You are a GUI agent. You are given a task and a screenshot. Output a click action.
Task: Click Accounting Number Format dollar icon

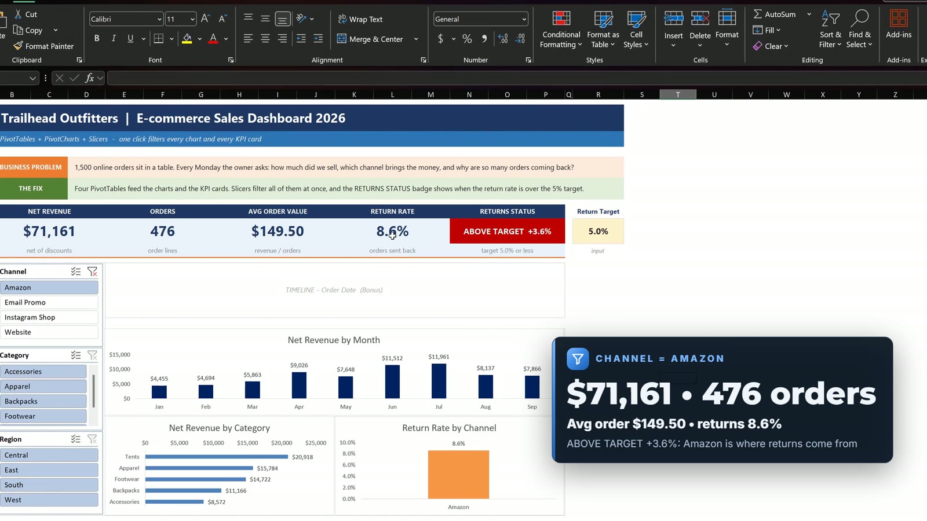(x=440, y=39)
